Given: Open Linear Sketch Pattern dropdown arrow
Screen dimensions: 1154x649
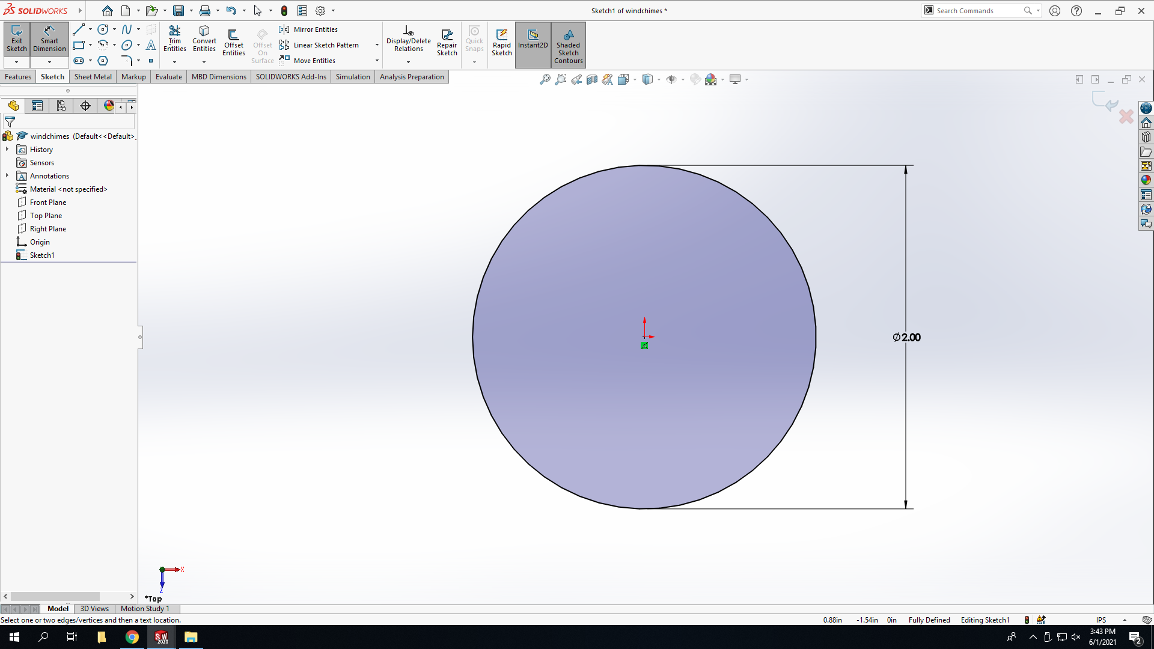Looking at the screenshot, I should point(377,45).
